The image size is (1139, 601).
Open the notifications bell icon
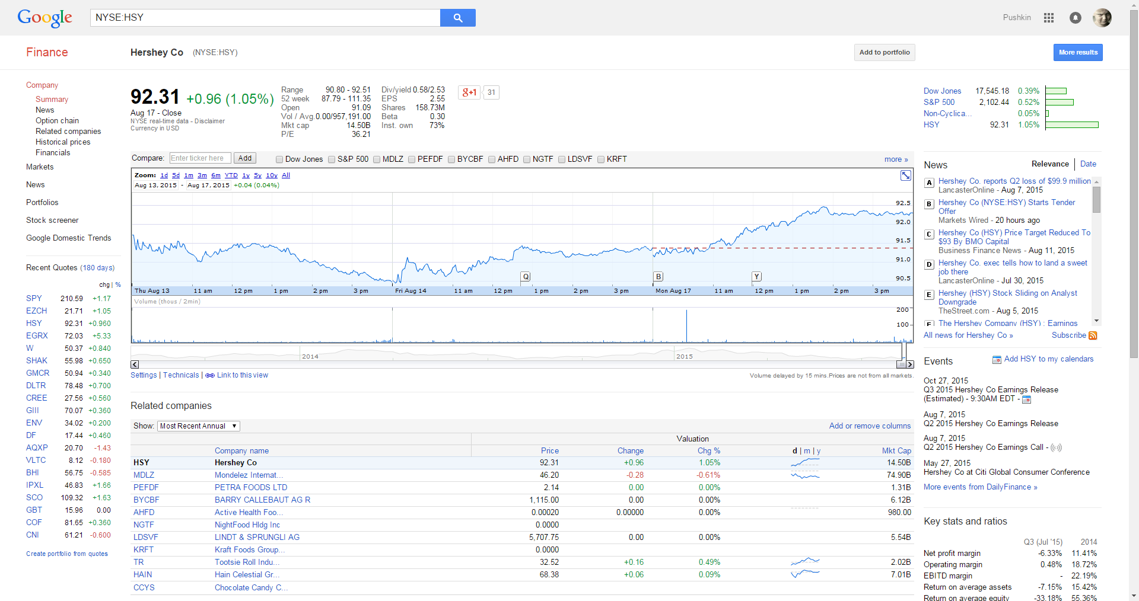tap(1075, 18)
